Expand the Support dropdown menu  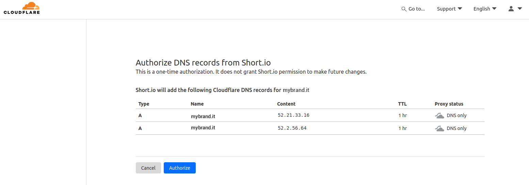coord(449,9)
